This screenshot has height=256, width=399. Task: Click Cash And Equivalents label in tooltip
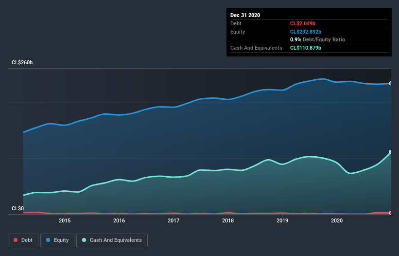pyautogui.click(x=256, y=48)
